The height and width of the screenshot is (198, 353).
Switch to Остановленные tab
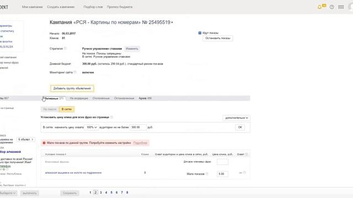124,98
